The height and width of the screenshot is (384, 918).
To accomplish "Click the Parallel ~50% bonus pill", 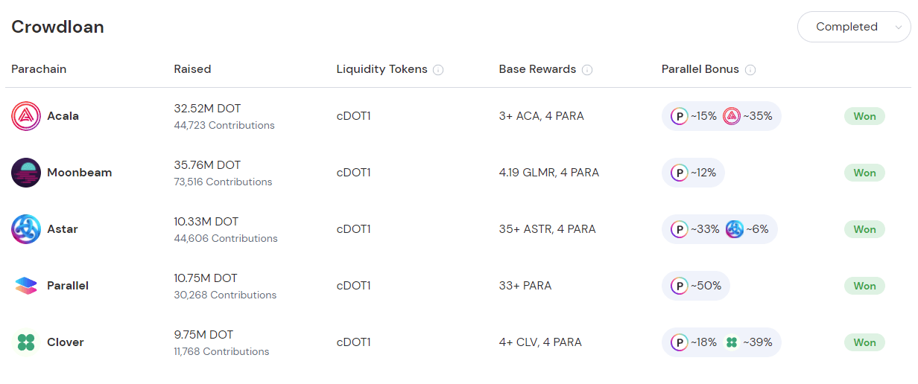I will [696, 286].
